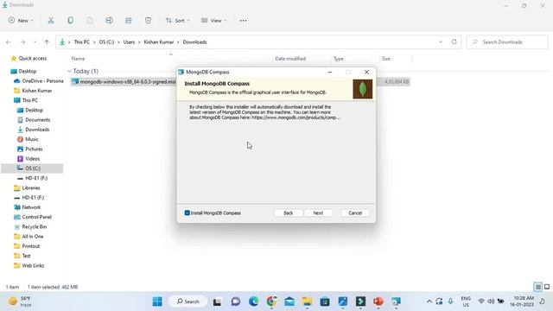Show hidden system tray icons
Viewport: 553px width, 311px height.
(x=429, y=301)
